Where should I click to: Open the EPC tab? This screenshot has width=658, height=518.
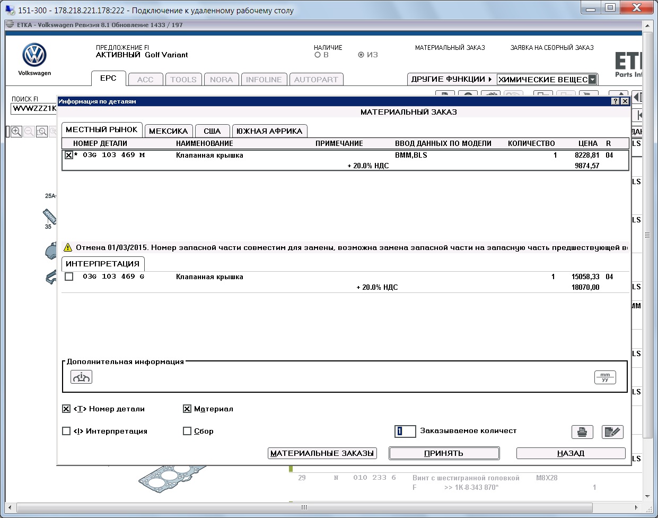coord(108,78)
